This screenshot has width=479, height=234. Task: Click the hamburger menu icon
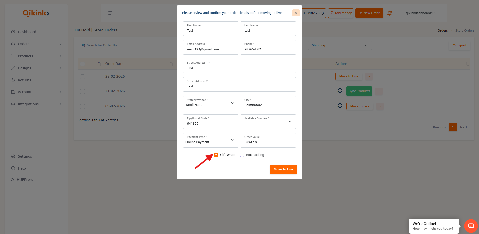tap(111, 13)
